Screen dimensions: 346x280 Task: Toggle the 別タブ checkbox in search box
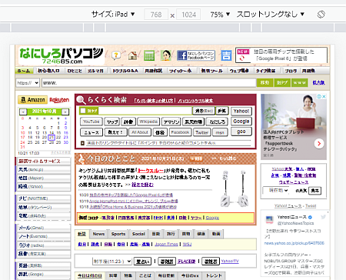pyautogui.click(x=83, y=111)
